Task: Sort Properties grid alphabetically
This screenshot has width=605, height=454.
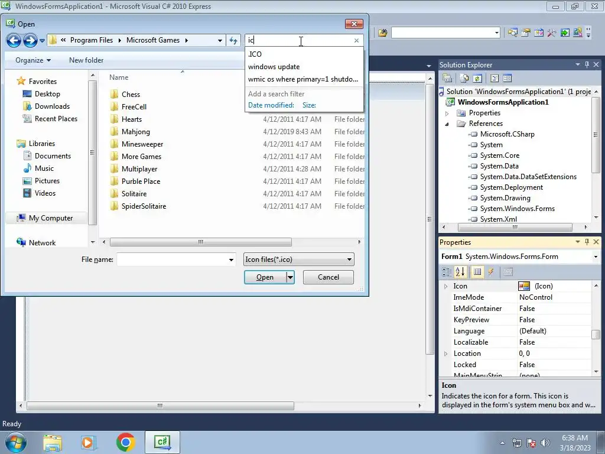Action: pos(460,272)
